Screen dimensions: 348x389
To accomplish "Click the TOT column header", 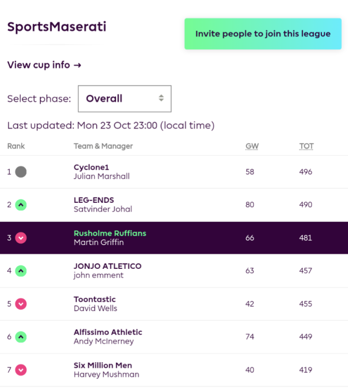I will click(x=306, y=146).
